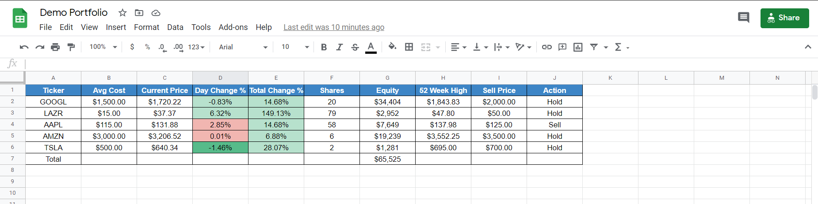Toggle bold formatting
818x204 pixels.
(x=324, y=47)
